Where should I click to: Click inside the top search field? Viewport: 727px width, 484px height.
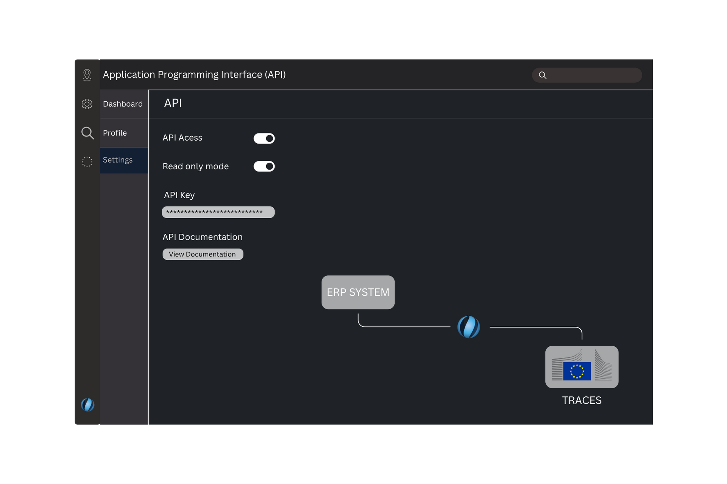593,75
